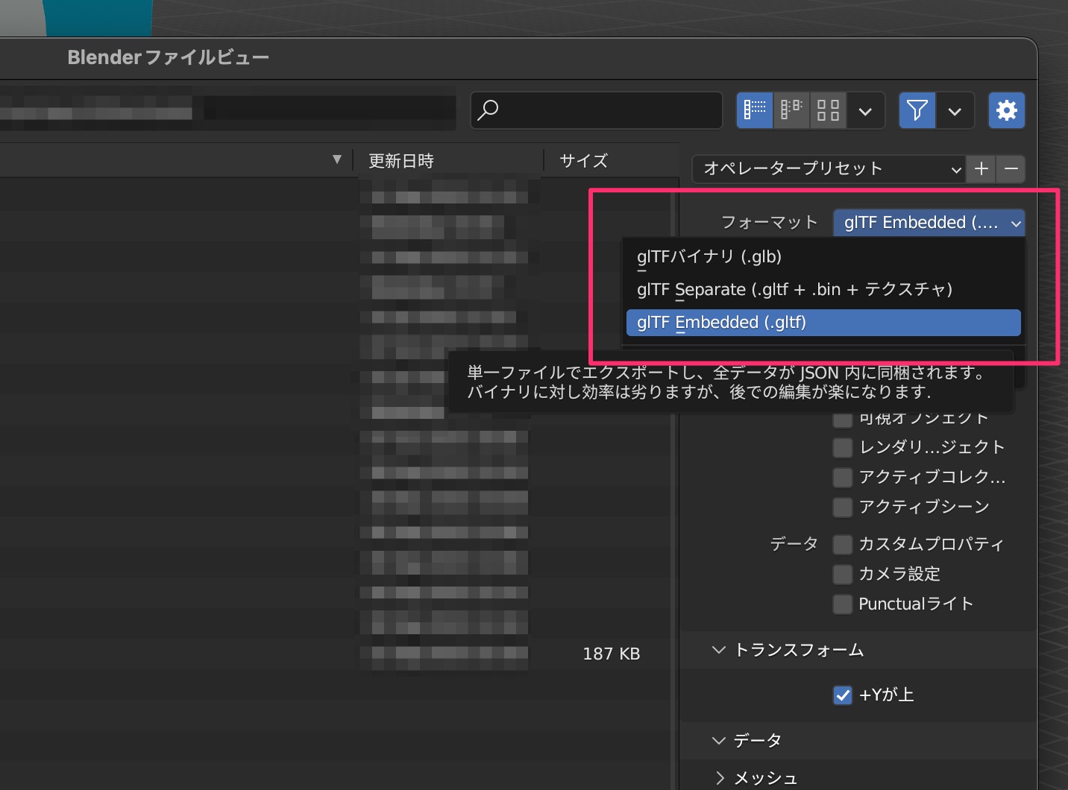
Task: Open the file browser settings gear
Action: point(1006,110)
